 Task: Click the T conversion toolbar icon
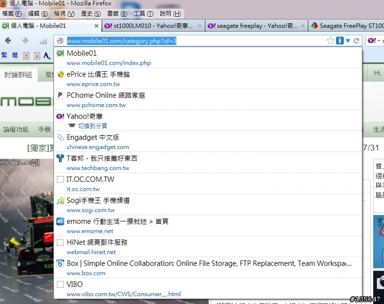pos(26,56)
